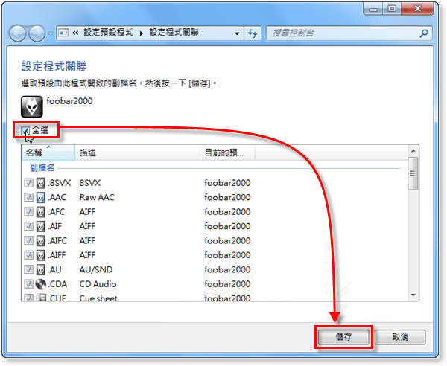Uncheck the .AIFC extension checkbox
This screenshot has width=447, height=366.
pos(28,241)
